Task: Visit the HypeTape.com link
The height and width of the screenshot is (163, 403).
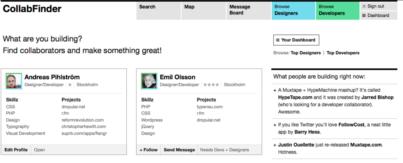Action: click(295, 98)
